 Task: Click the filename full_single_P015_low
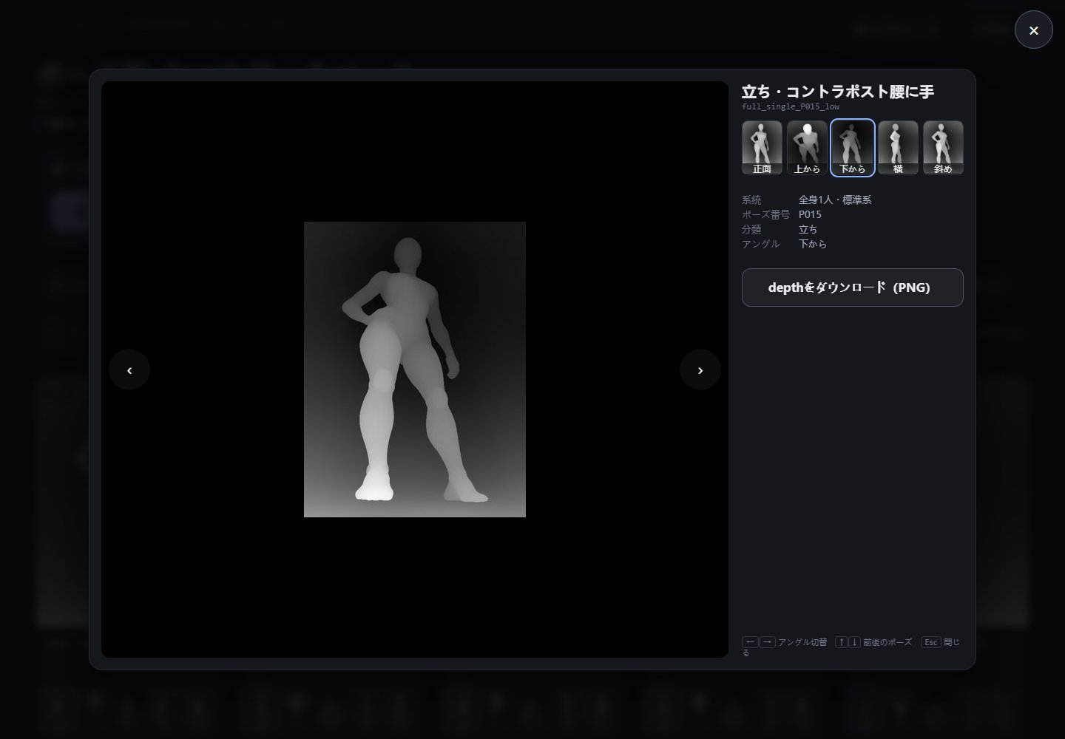click(791, 107)
